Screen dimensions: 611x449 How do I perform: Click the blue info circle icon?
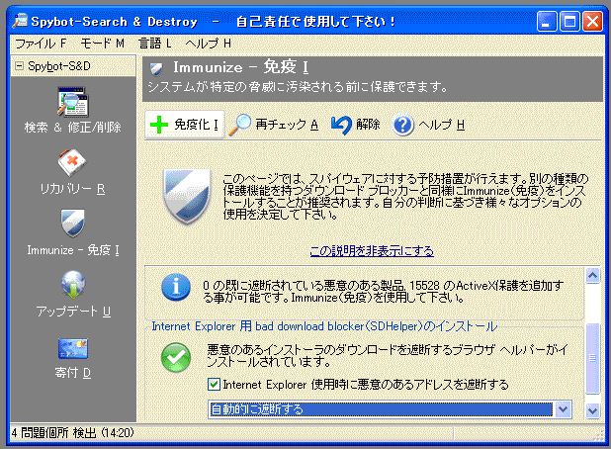pos(176,287)
